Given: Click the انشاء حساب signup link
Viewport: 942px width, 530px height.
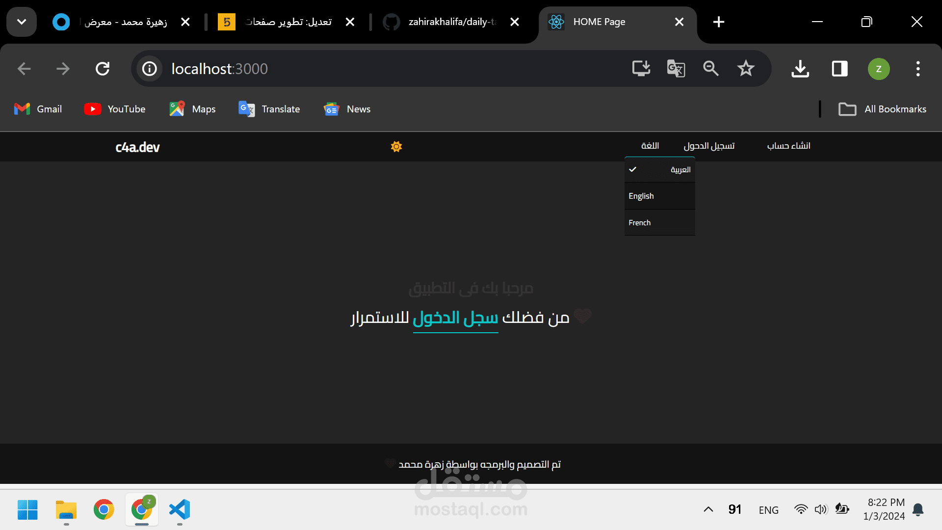Looking at the screenshot, I should pyautogui.click(x=788, y=146).
